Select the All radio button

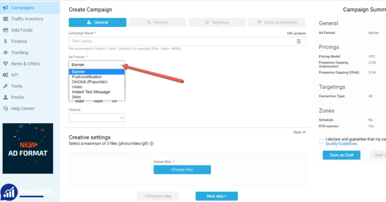point(108,101)
